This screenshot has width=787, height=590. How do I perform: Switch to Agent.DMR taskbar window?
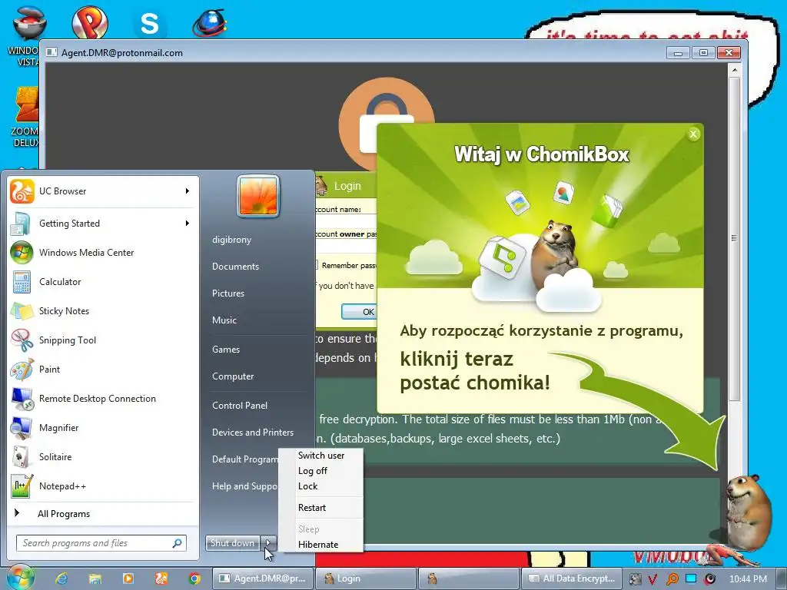pos(263,578)
